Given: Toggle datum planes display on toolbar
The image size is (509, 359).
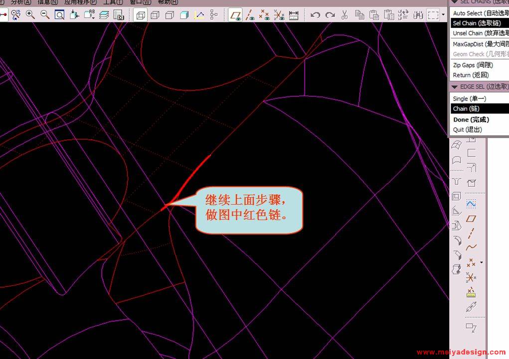Looking at the screenshot, I should coord(235,15).
